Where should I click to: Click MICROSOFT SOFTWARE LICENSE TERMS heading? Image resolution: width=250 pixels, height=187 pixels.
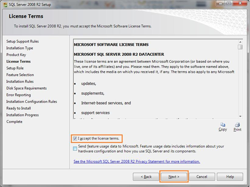pyautogui.click(x=111, y=45)
